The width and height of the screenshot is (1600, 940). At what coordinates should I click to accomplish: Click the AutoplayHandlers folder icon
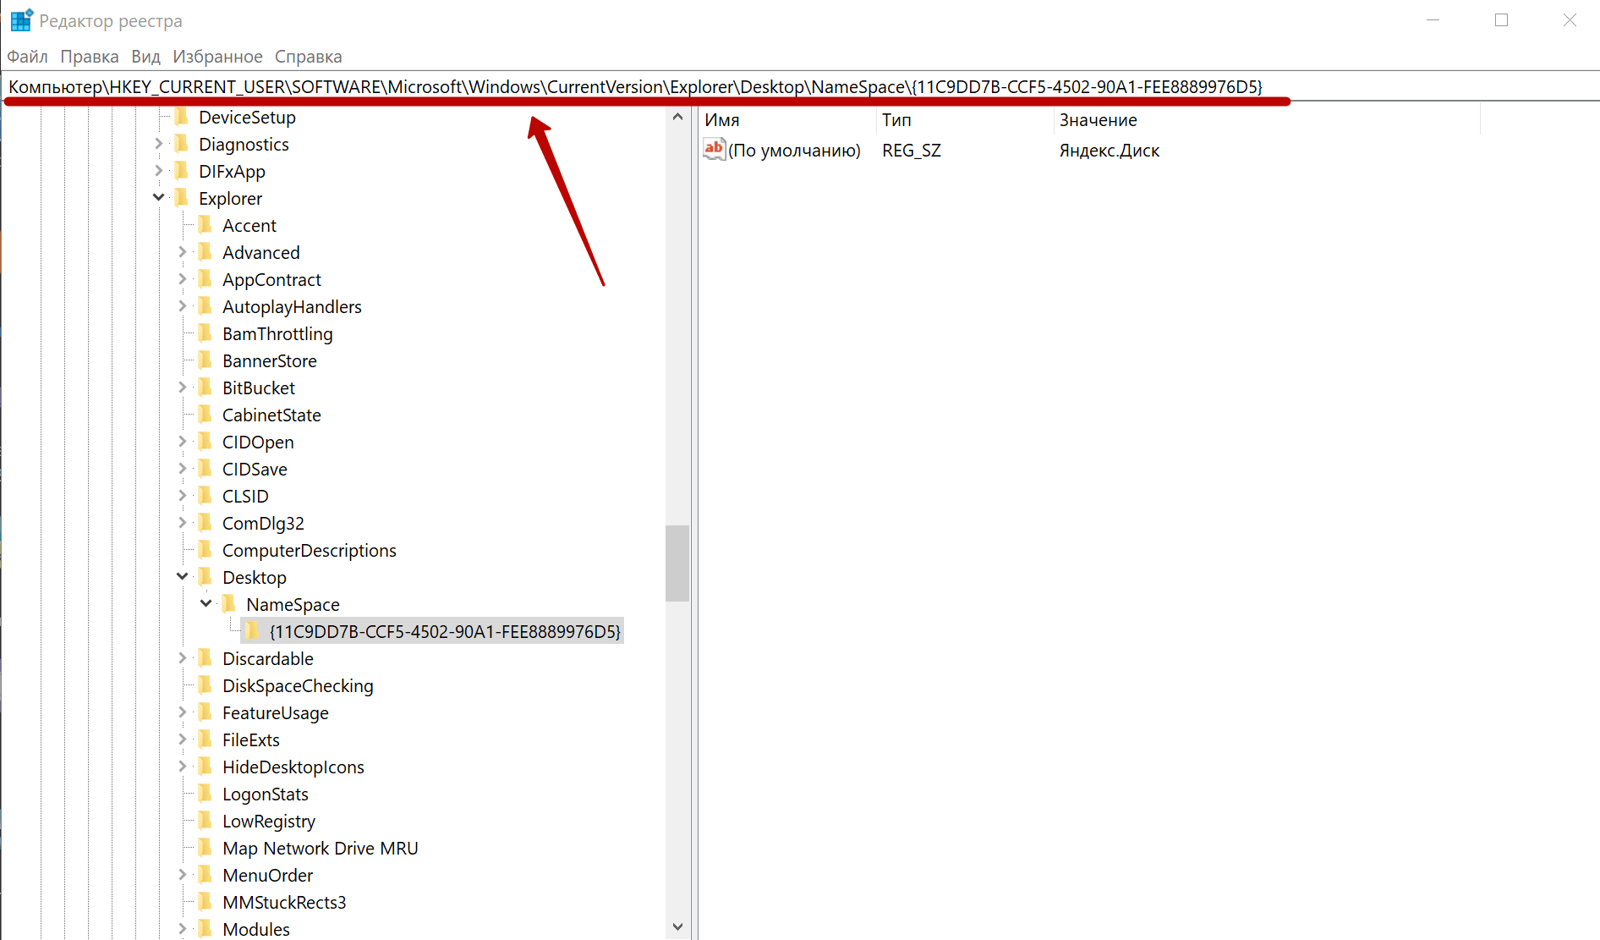(x=205, y=306)
